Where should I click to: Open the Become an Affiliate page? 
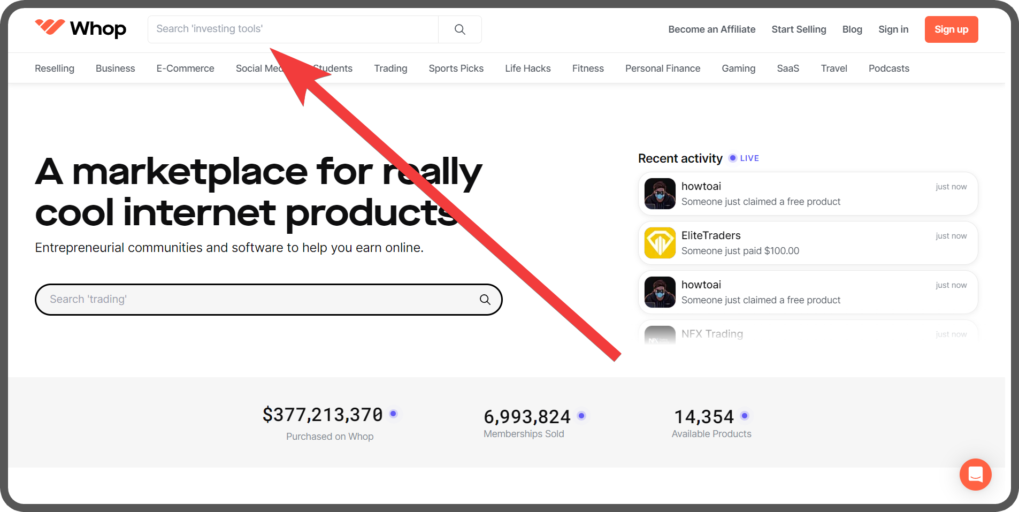click(x=711, y=29)
